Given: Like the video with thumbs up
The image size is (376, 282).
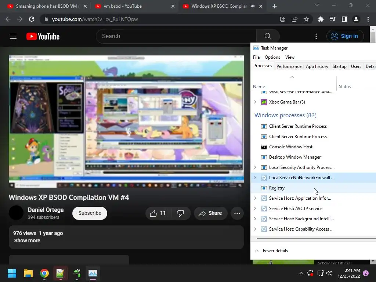Looking at the screenshot, I should tap(158, 213).
